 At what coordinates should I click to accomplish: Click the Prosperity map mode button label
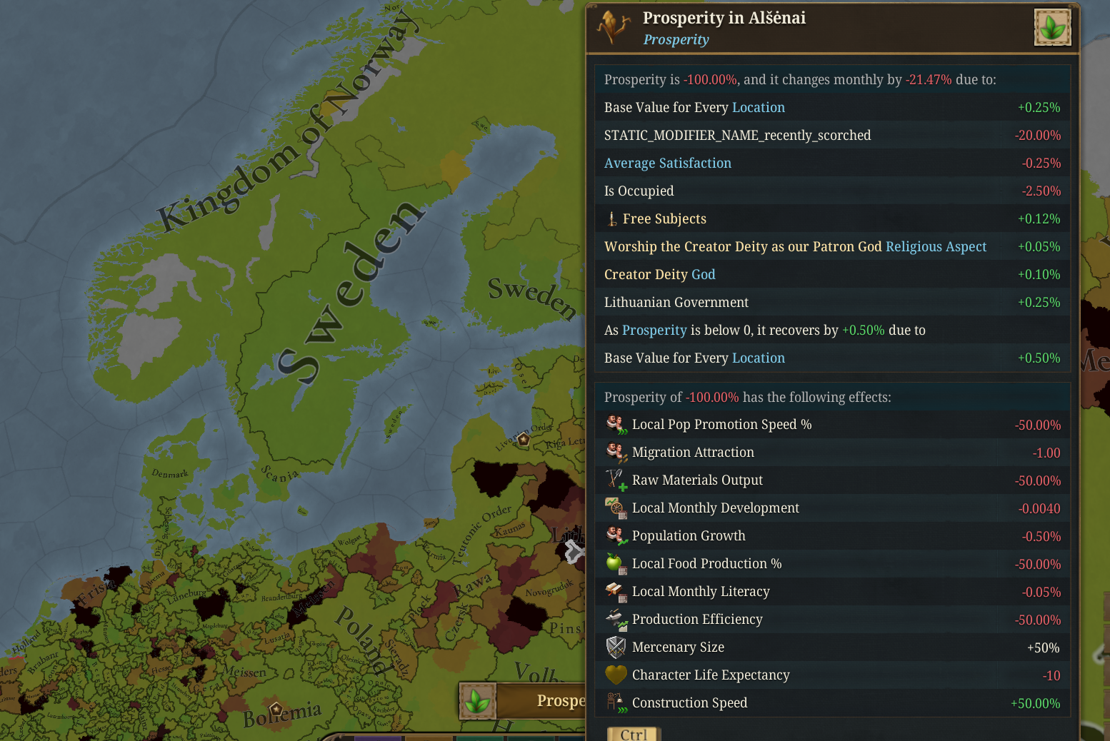point(561,700)
